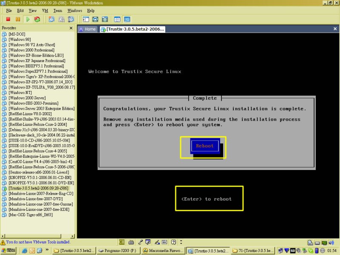Viewport: 340px width, 255px height.
Task: Open 71-[Trustix-3.0.5.be... folder taskbar button
Action: tap(253, 251)
